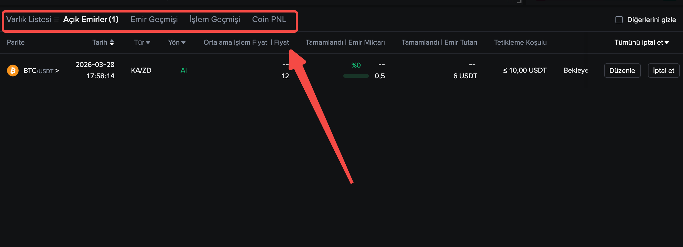Click the drag handle beside Varlık Listesi

click(x=56, y=20)
